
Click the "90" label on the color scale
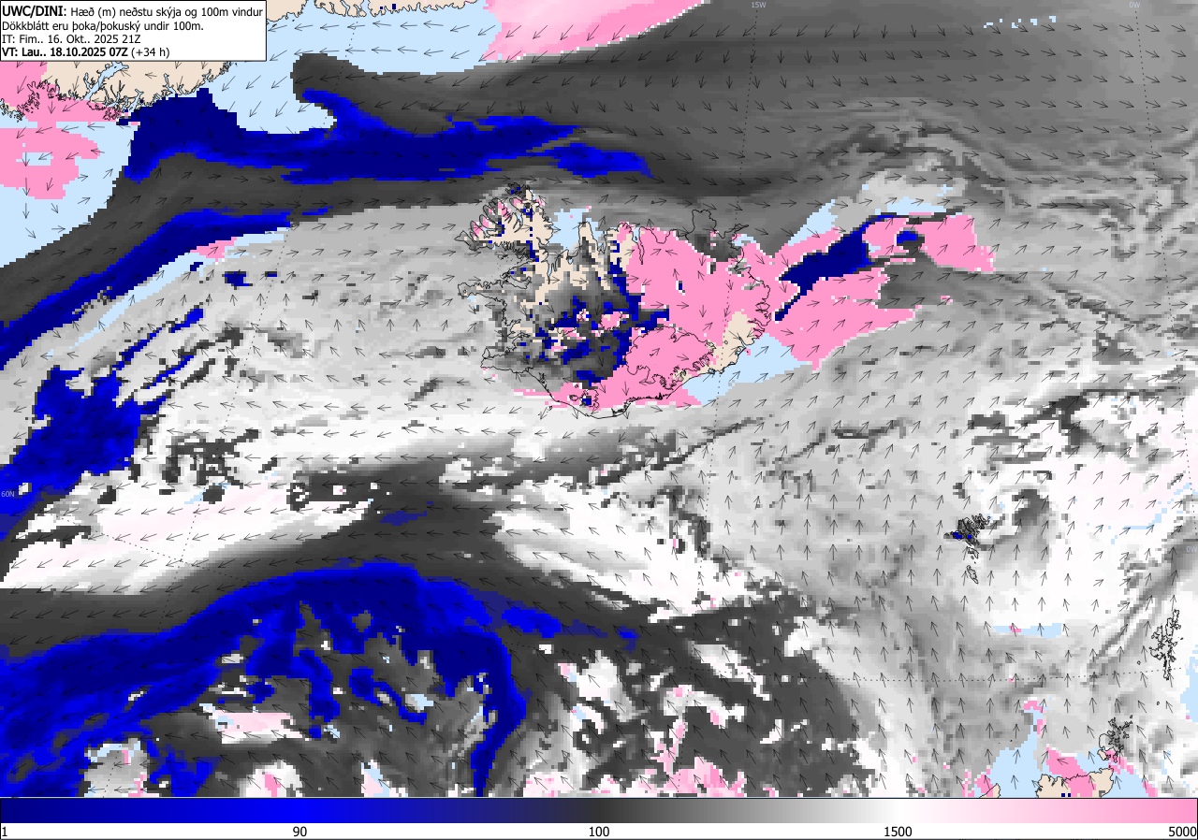[x=300, y=832]
